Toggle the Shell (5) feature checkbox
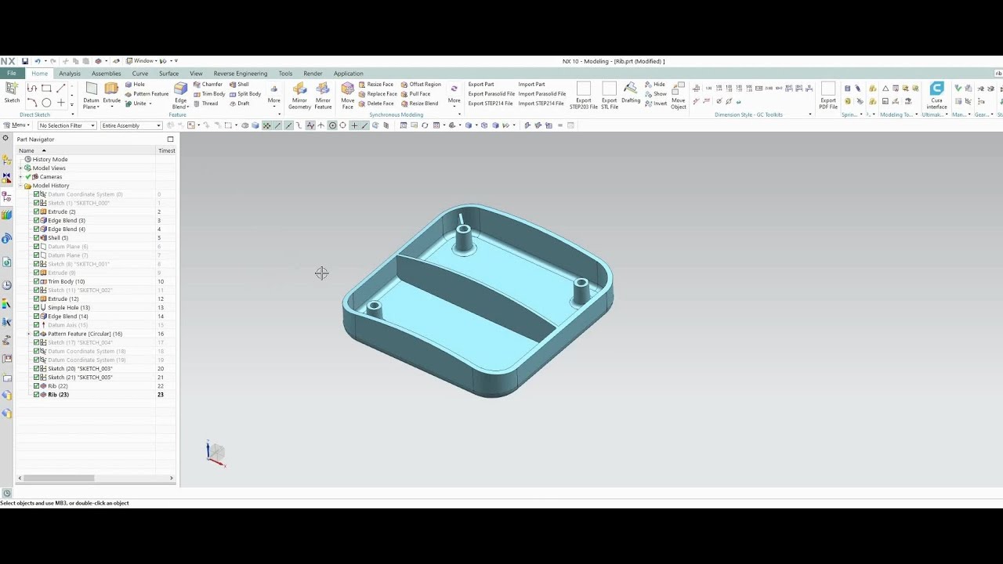Image resolution: width=1003 pixels, height=564 pixels. (x=36, y=237)
